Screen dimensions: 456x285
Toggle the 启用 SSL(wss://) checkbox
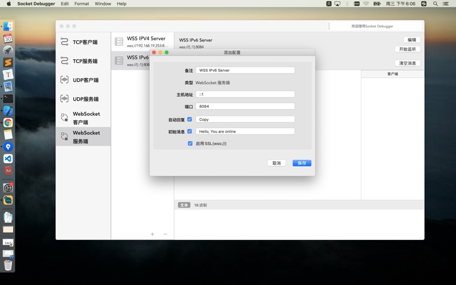coord(190,144)
